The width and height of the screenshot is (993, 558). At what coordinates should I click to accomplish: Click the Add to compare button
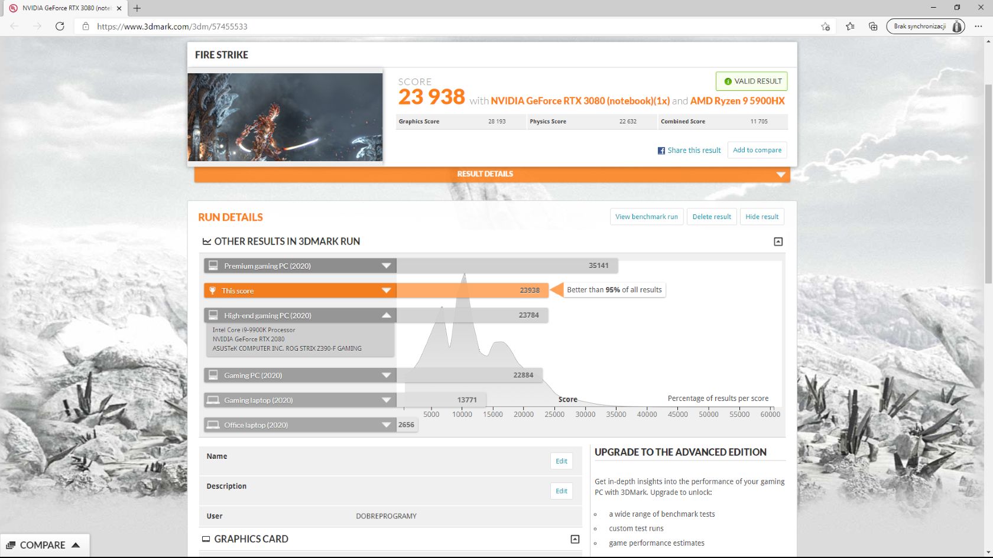pyautogui.click(x=757, y=150)
